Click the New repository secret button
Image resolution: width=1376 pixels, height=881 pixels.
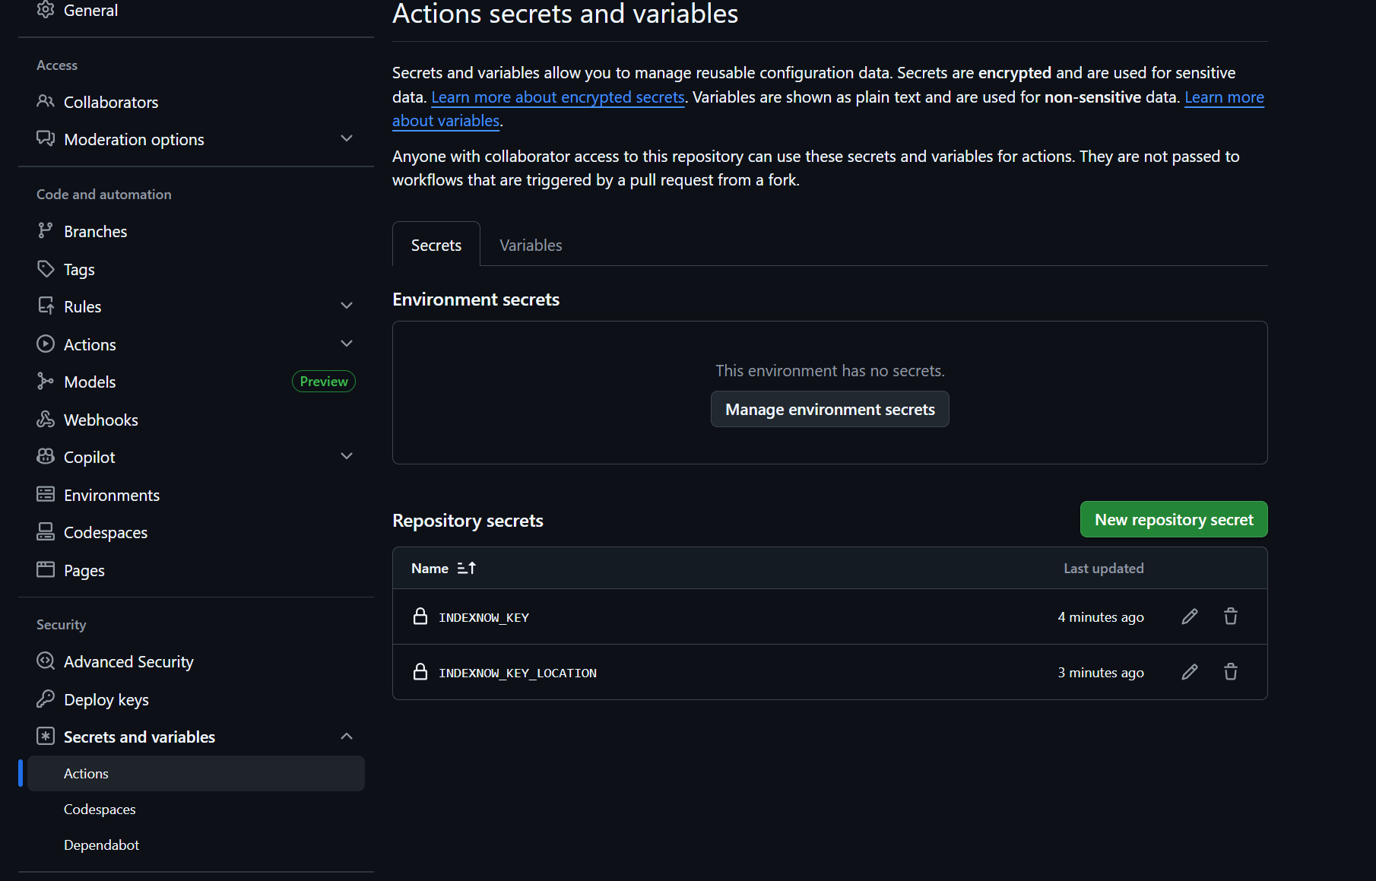pos(1174,519)
